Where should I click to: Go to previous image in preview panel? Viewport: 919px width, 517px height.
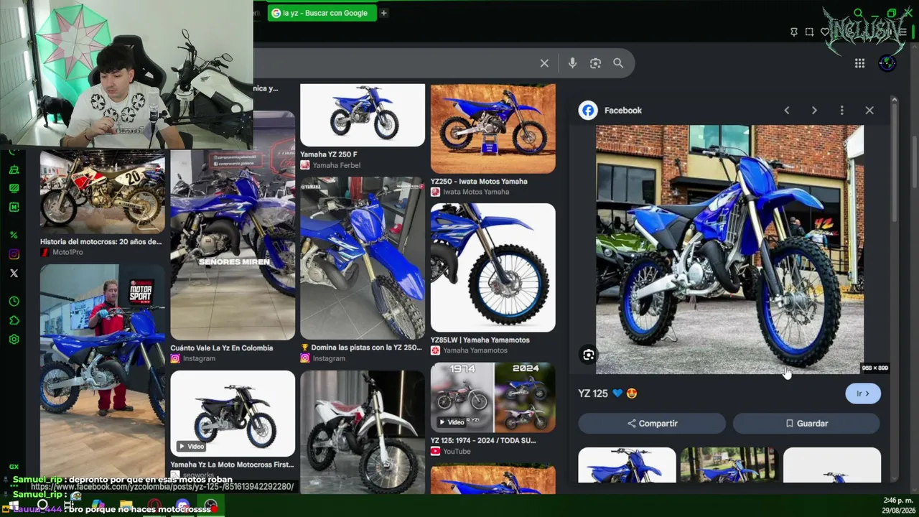[787, 111]
